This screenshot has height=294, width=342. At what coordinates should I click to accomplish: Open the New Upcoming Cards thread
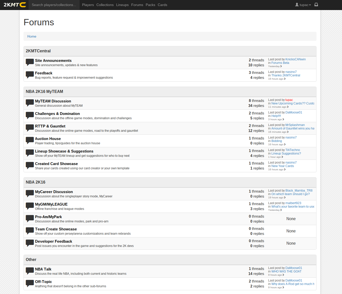[x=293, y=103]
